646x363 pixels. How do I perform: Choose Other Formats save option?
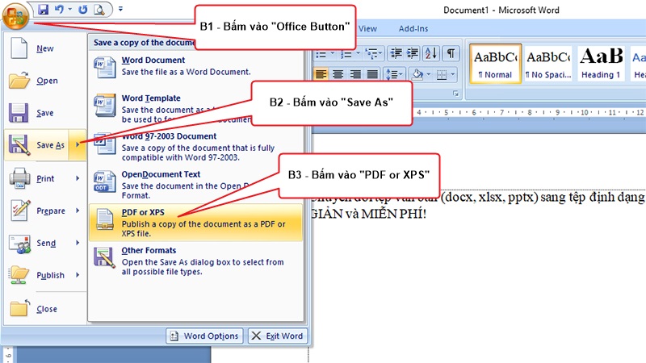195,261
